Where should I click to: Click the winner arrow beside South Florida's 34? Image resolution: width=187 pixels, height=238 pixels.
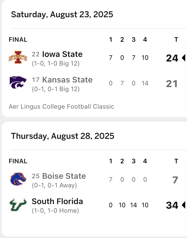(x=184, y=205)
